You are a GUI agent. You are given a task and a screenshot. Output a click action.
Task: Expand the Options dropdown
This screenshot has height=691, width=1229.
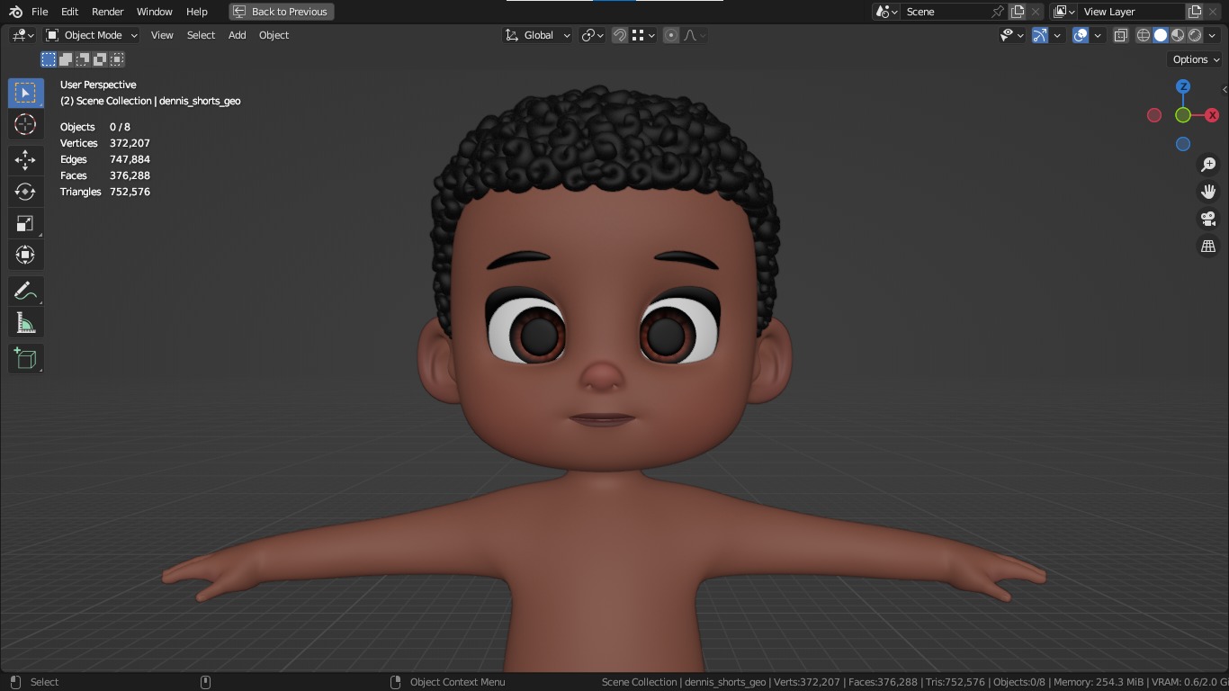pyautogui.click(x=1196, y=59)
